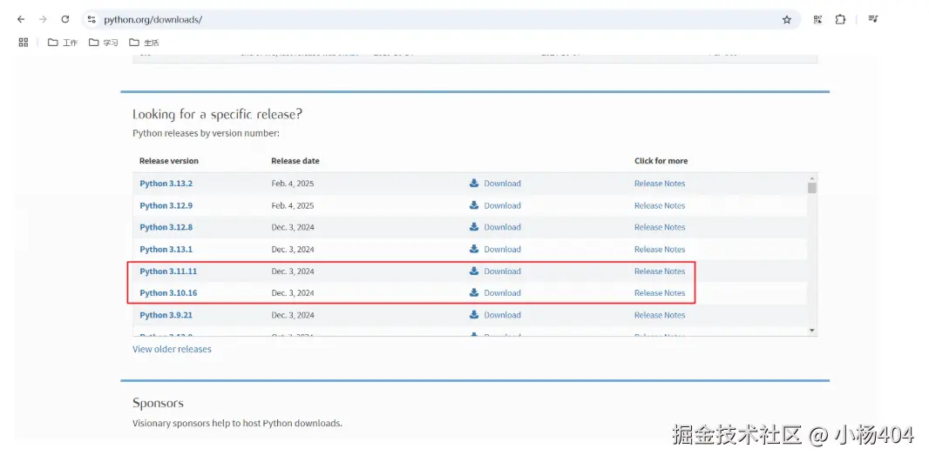Open the 学习 bookmark folder
The height and width of the screenshot is (462, 929).
pos(104,43)
